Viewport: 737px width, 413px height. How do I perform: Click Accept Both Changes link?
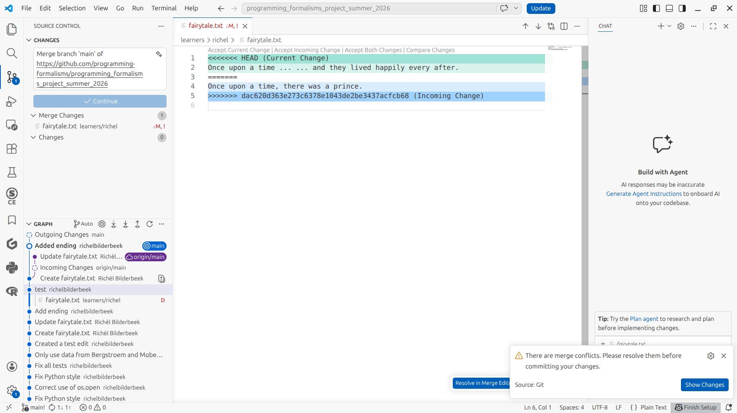373,50
